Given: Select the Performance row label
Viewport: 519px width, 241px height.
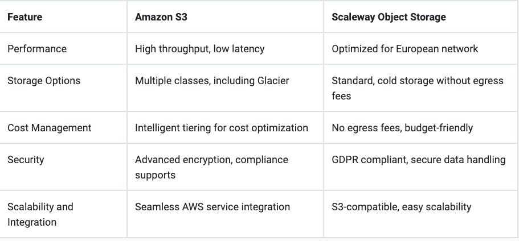Looking at the screenshot, I should [37, 49].
